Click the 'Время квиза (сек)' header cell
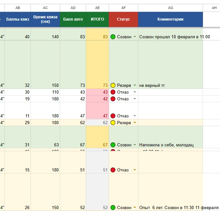 point(45,19)
